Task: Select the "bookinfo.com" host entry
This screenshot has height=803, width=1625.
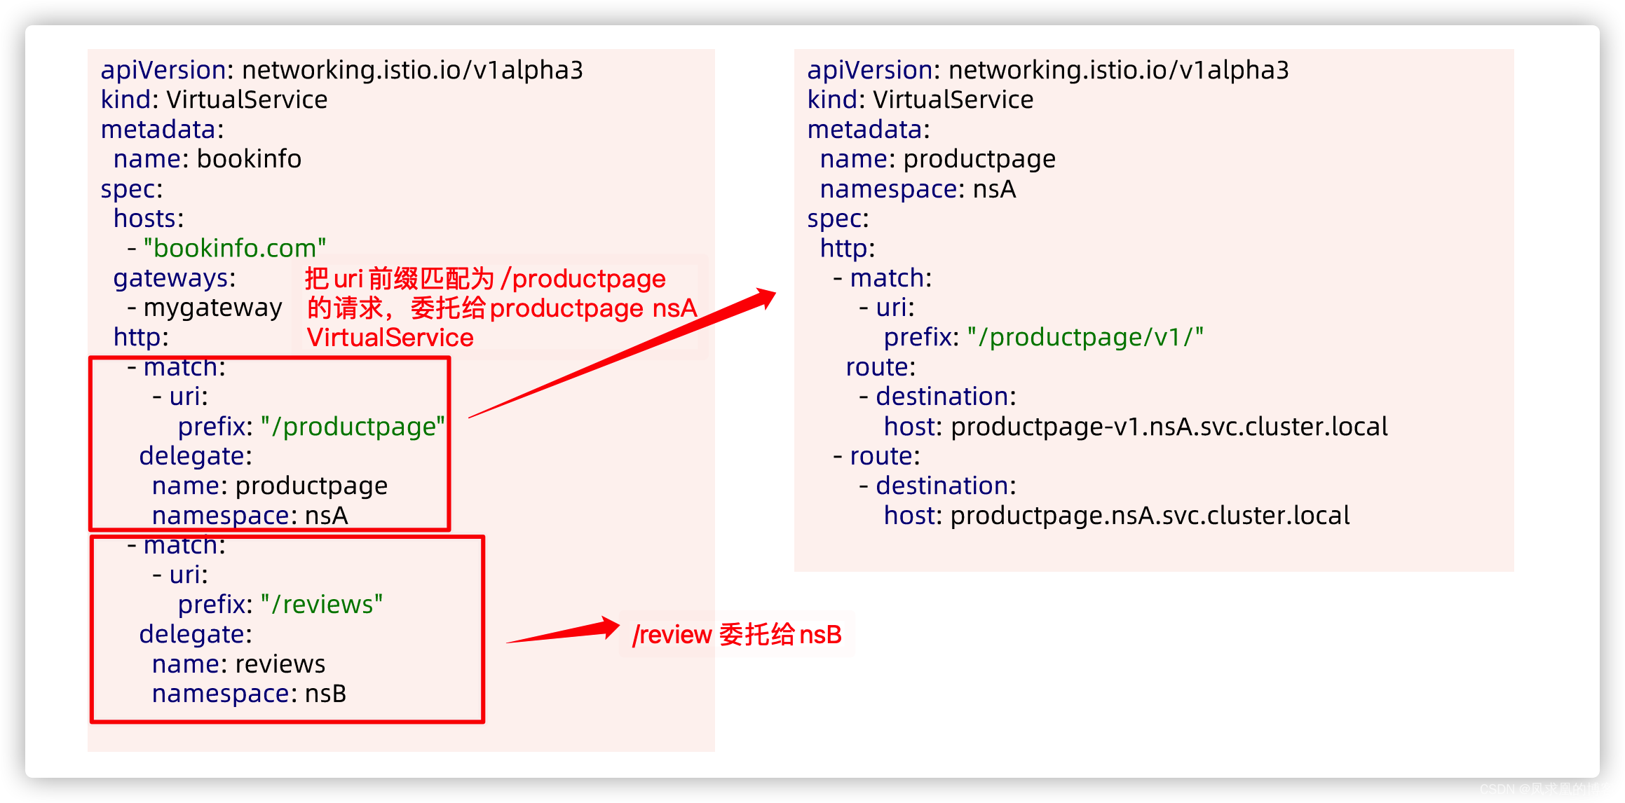Action: 235,248
